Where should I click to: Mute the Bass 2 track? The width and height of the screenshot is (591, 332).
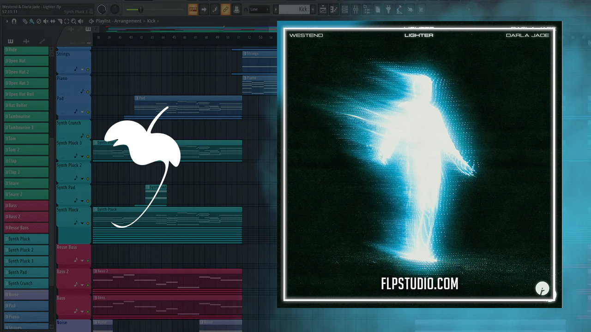(88, 285)
